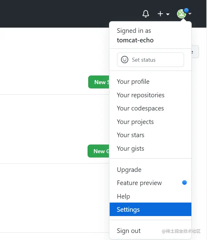Open Feature preview option
This screenshot has width=207, height=240.
[139, 183]
